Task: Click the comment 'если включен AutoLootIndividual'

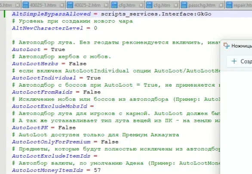Action: coord(116,71)
